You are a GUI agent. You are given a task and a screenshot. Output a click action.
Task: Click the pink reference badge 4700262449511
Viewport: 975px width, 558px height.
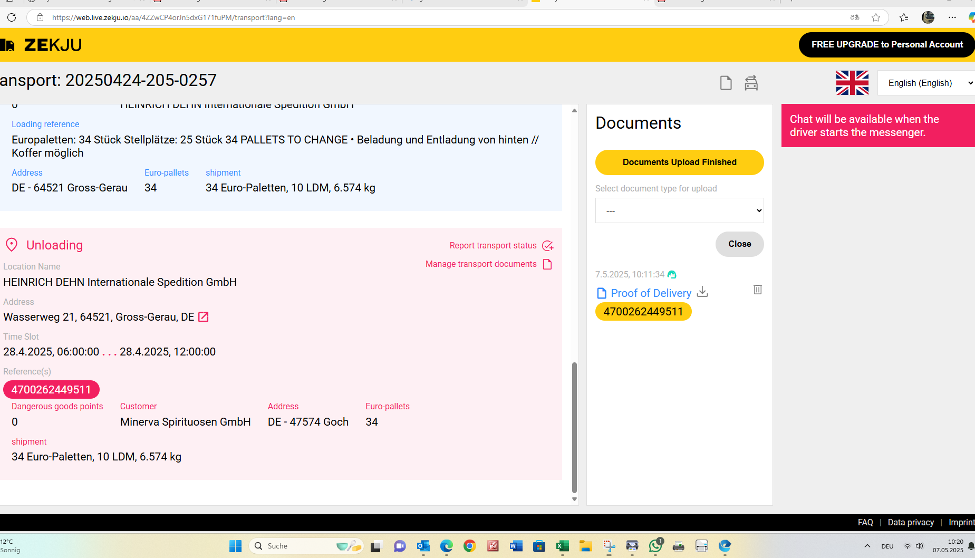pos(51,390)
